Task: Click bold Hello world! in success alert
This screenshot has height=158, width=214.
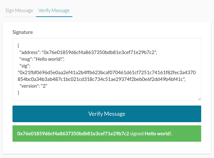Action: (158, 134)
